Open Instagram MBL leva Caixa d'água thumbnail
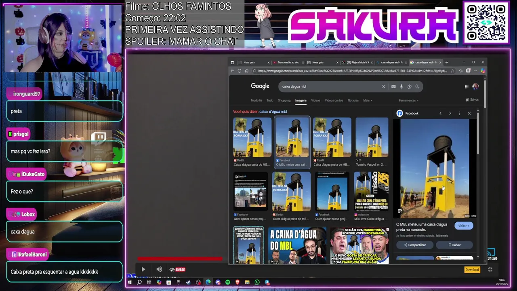Screen dimensions: 517x291 tap(371, 192)
